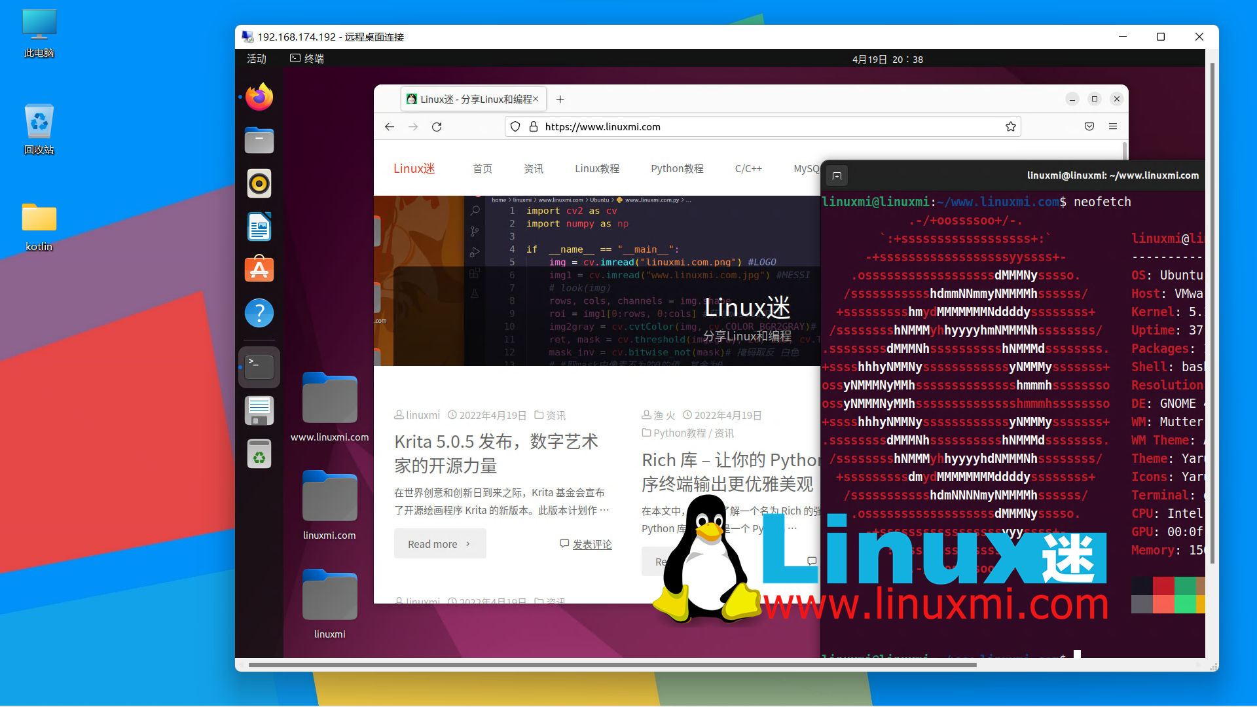1257x707 pixels.
Task: Open the 回收站 recycle bin
Action: [x=39, y=129]
